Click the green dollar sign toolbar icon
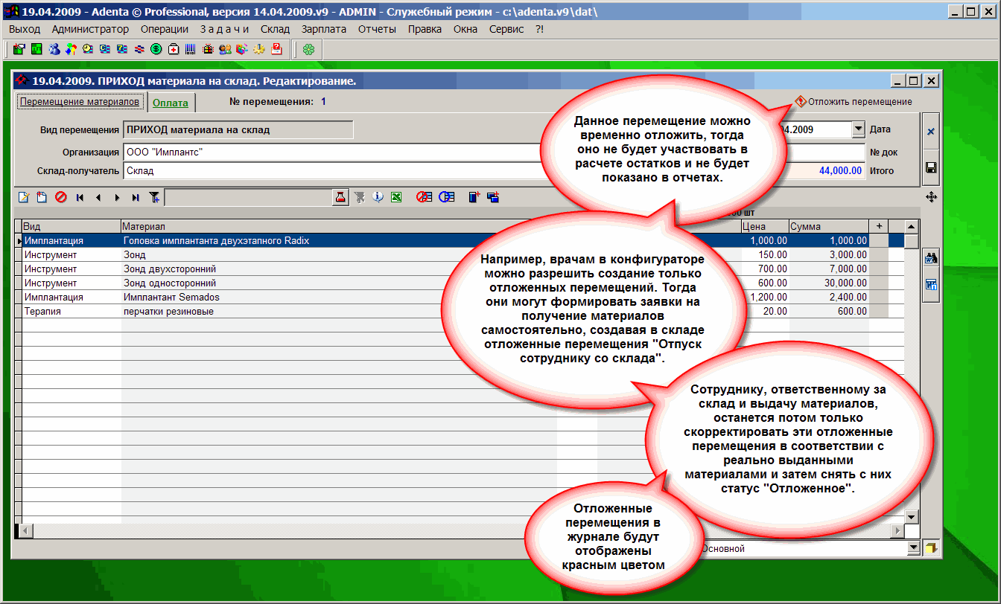1001x604 pixels. coord(156,50)
